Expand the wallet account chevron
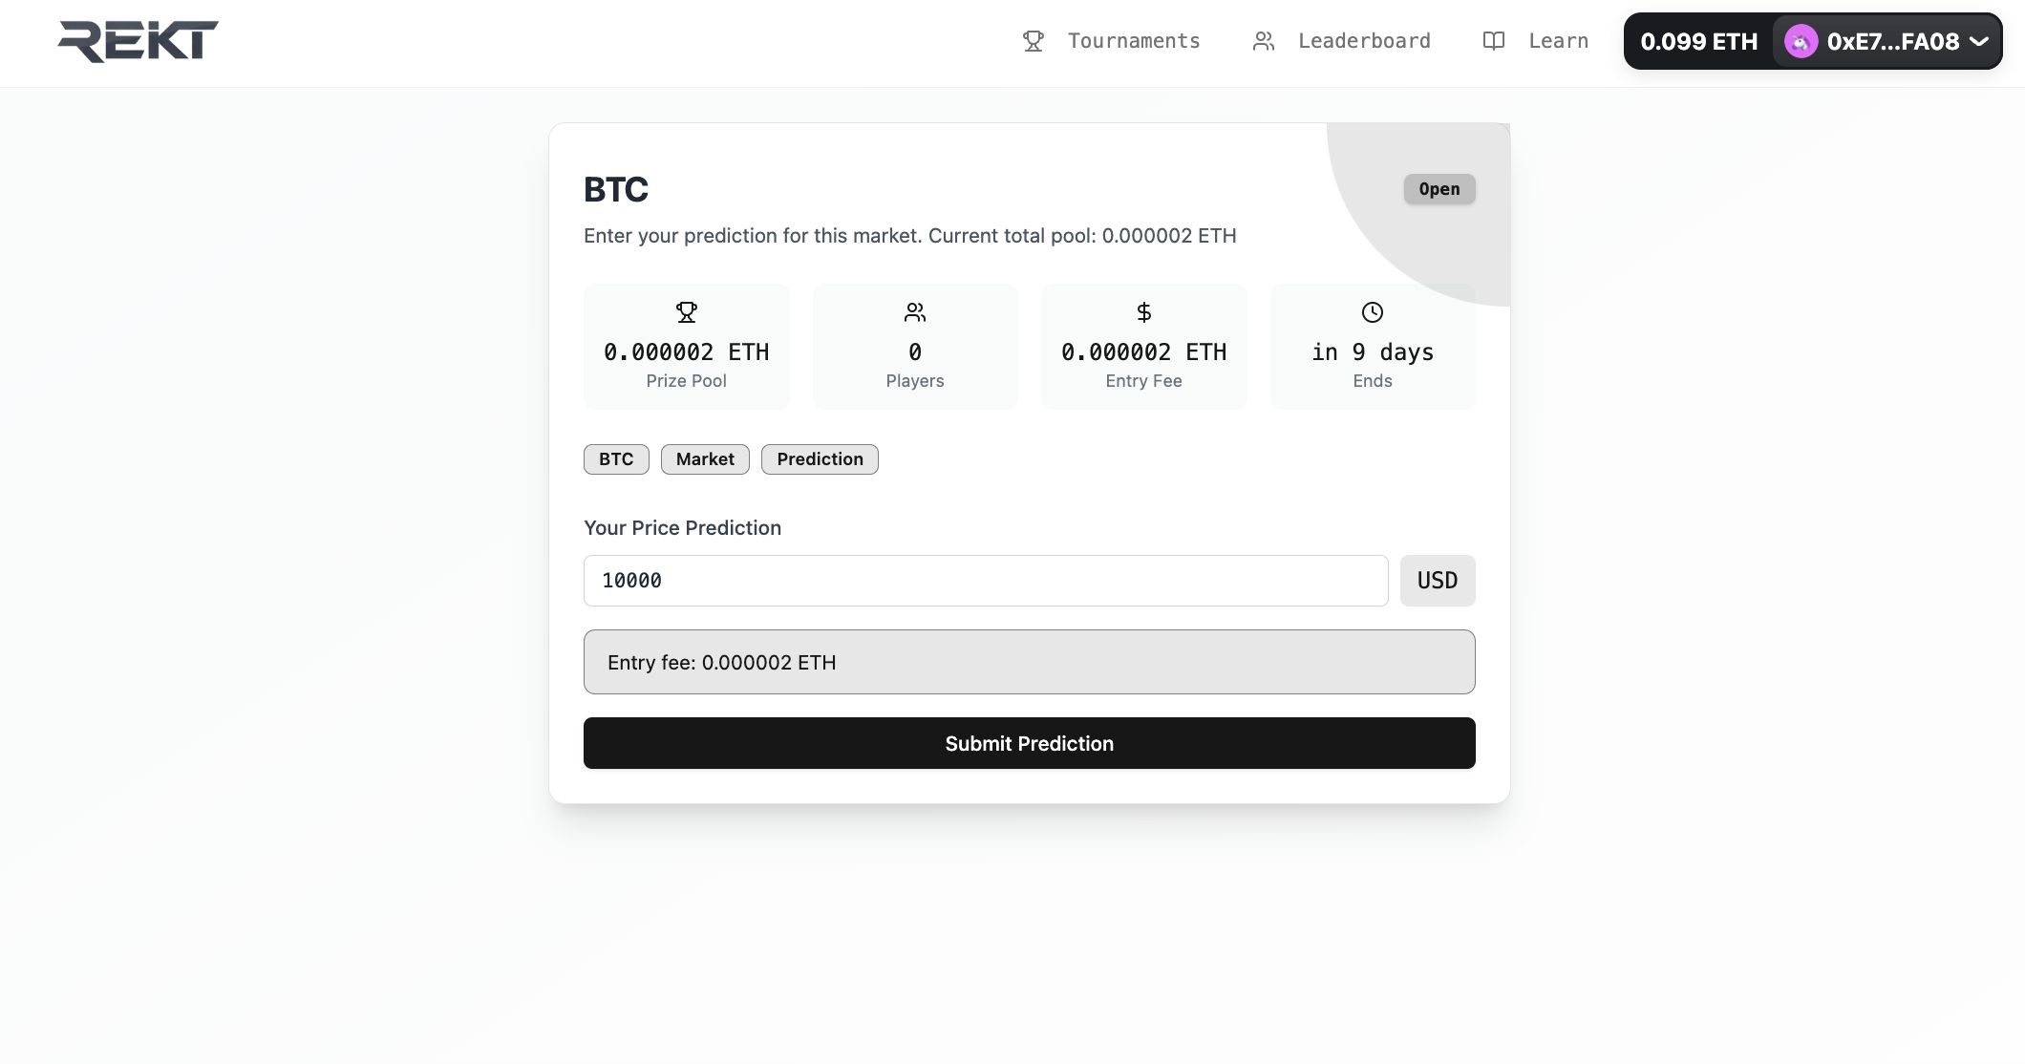2025x1064 pixels. point(1979,41)
